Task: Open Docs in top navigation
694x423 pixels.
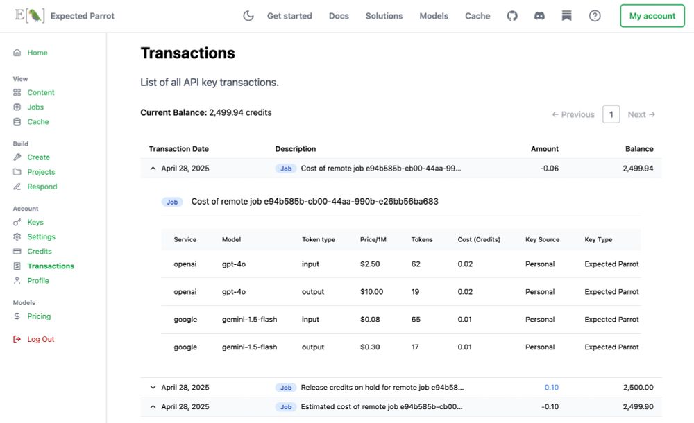Action: 339,16
